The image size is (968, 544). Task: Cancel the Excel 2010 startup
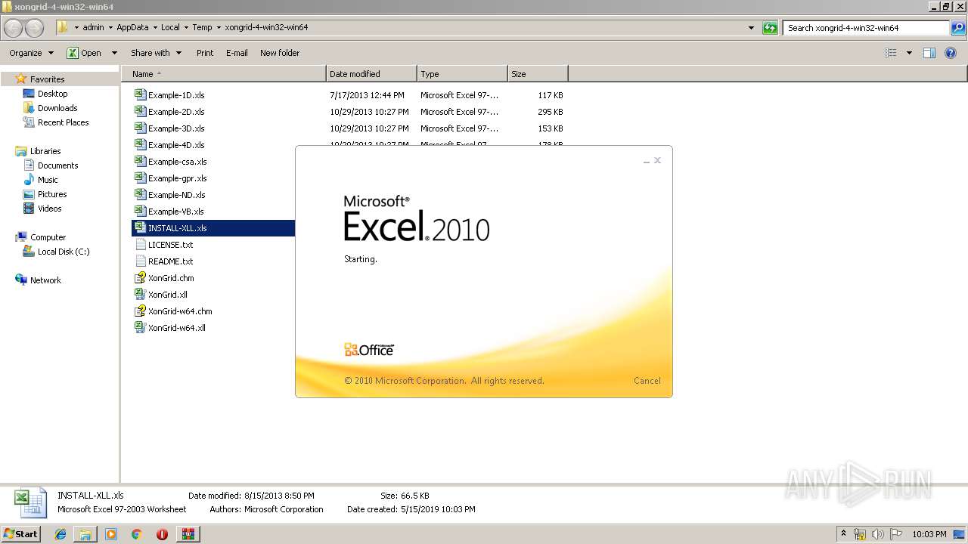tap(647, 381)
